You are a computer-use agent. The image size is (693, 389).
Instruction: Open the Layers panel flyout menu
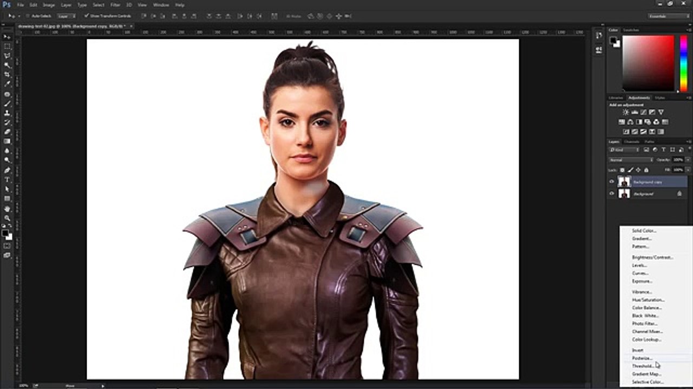tap(688, 142)
